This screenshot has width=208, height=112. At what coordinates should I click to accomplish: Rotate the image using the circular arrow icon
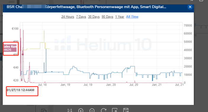point(104,111)
